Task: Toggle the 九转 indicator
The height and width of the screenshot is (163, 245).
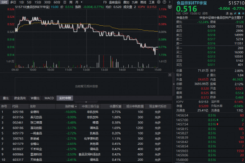Action: pos(135,2)
